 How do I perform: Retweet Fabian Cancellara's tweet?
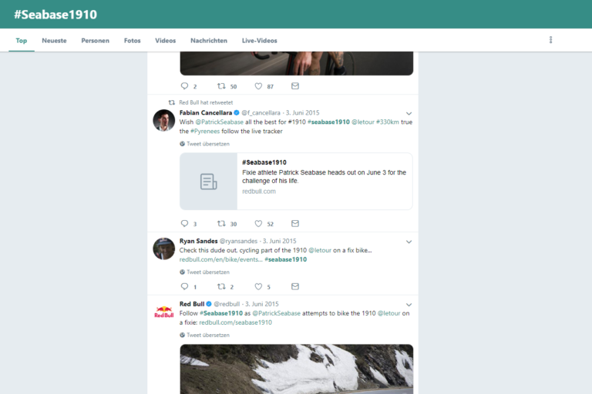pyautogui.click(x=221, y=224)
